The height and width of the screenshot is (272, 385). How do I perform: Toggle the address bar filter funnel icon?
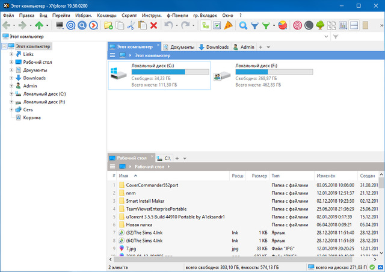(x=336, y=37)
